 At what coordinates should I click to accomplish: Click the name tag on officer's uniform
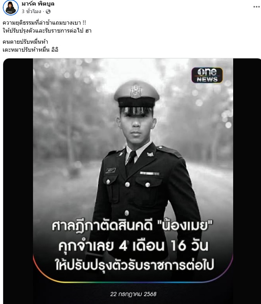click(x=111, y=170)
